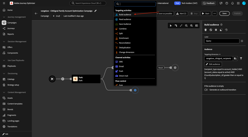The width and height of the screenshot is (248, 137).
Task: Disable the activity with the ban icon
Action: point(211,30)
